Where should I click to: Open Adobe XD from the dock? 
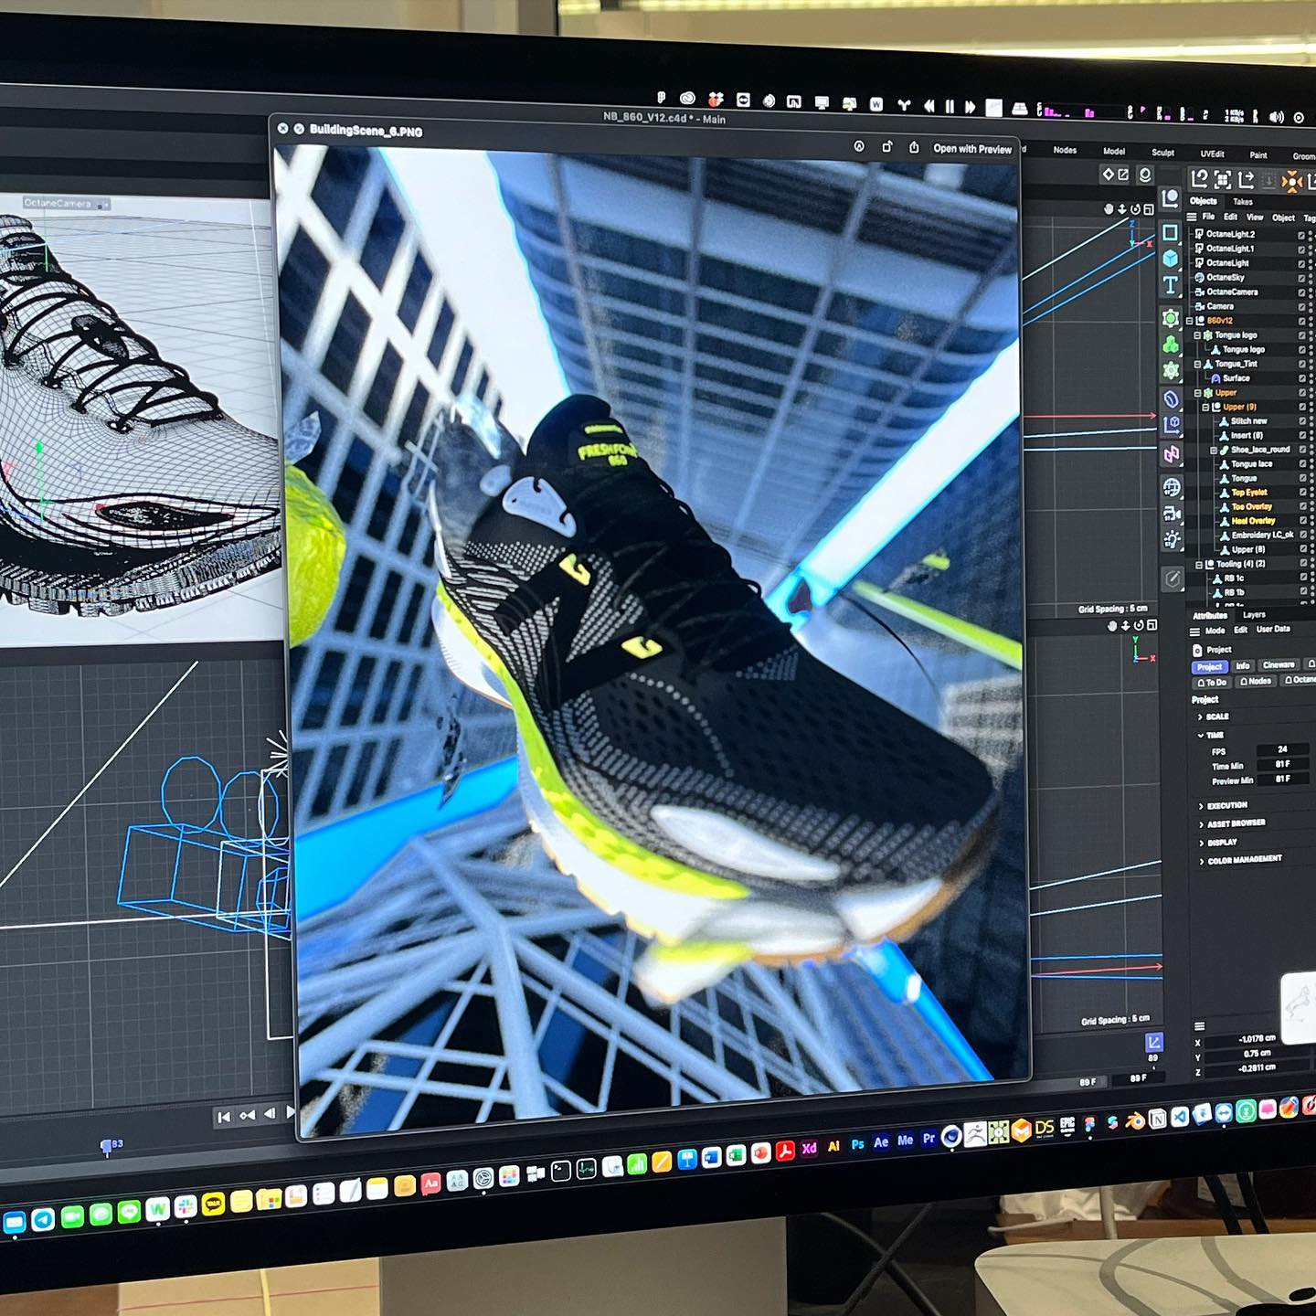pyautogui.click(x=809, y=1149)
